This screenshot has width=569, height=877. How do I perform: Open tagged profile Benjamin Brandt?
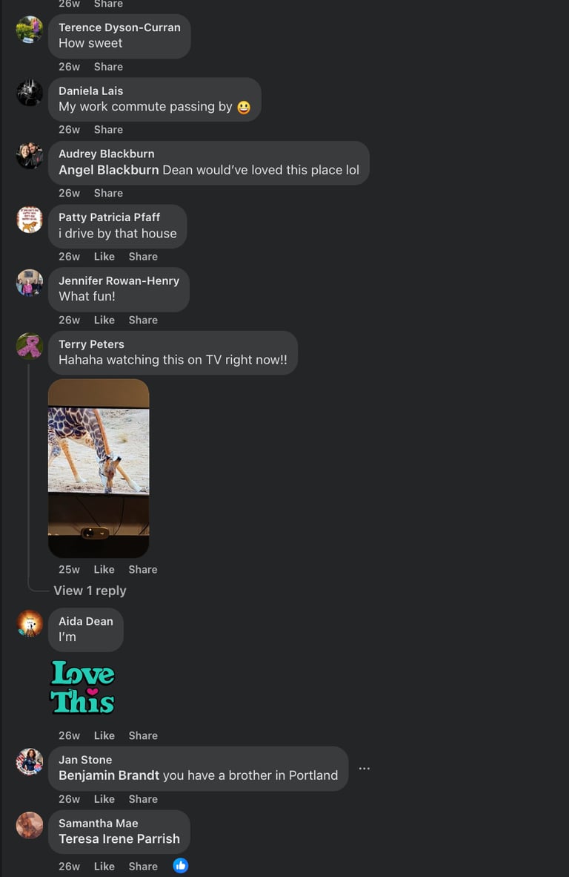[x=109, y=775]
